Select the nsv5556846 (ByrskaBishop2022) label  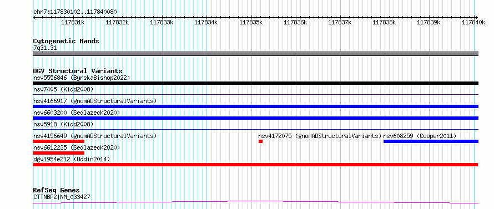tap(82, 78)
